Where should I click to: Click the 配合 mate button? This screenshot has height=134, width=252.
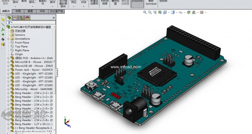tap(24, 1)
